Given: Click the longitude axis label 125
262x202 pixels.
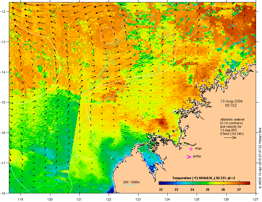Looking at the screenshot, I should (x=197, y=199).
